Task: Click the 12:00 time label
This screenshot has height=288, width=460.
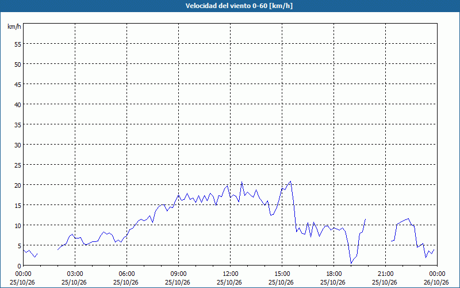Action: coord(231,274)
